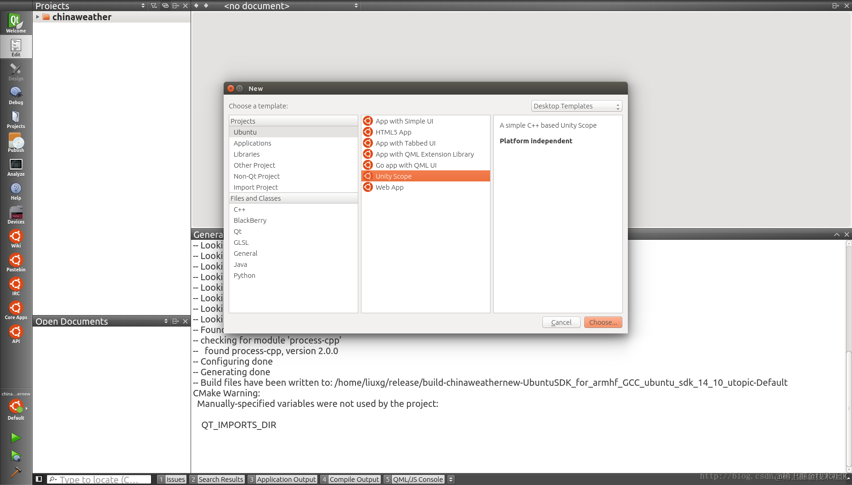852x485 pixels.
Task: Show the Search Results pane
Action: pyautogui.click(x=217, y=479)
